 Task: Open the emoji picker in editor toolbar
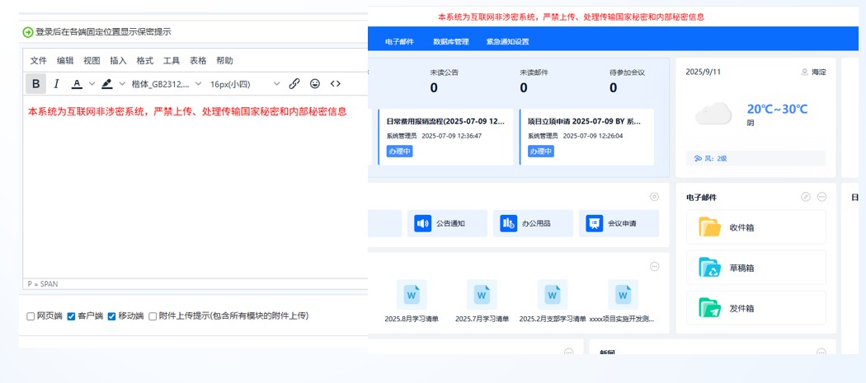point(315,83)
